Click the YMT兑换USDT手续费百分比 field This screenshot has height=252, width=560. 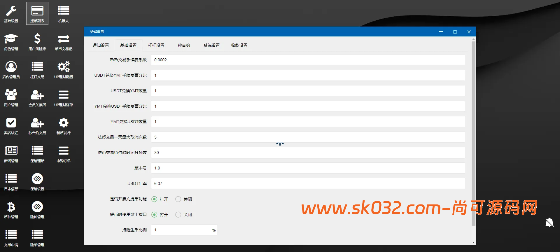pos(308,106)
